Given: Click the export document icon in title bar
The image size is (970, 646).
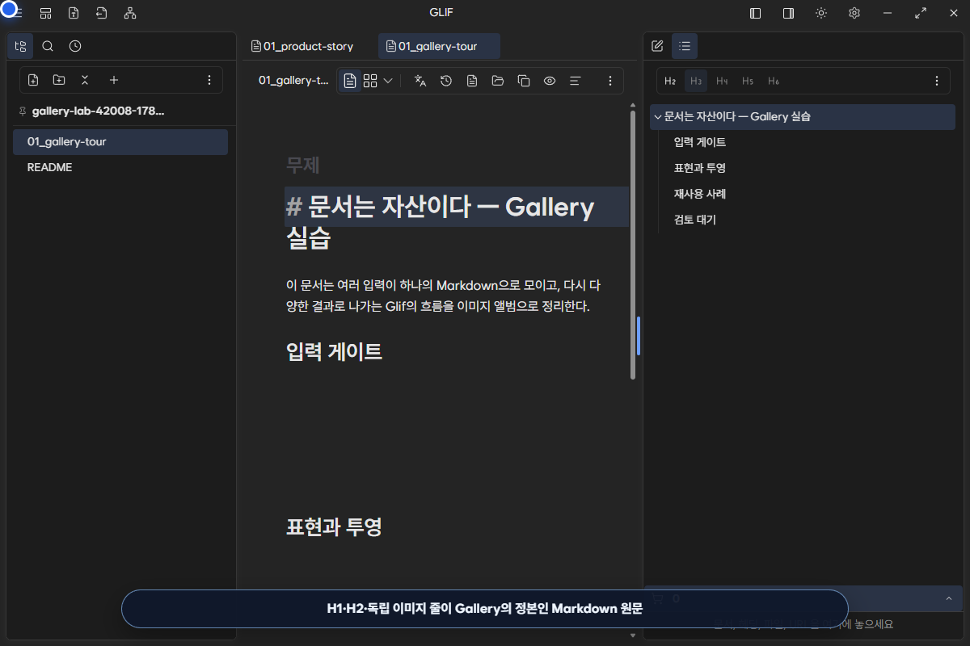Looking at the screenshot, I should (74, 13).
